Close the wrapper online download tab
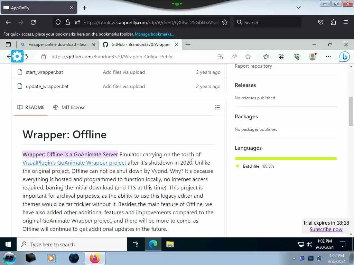This screenshot has height=265, width=354. [94, 45]
